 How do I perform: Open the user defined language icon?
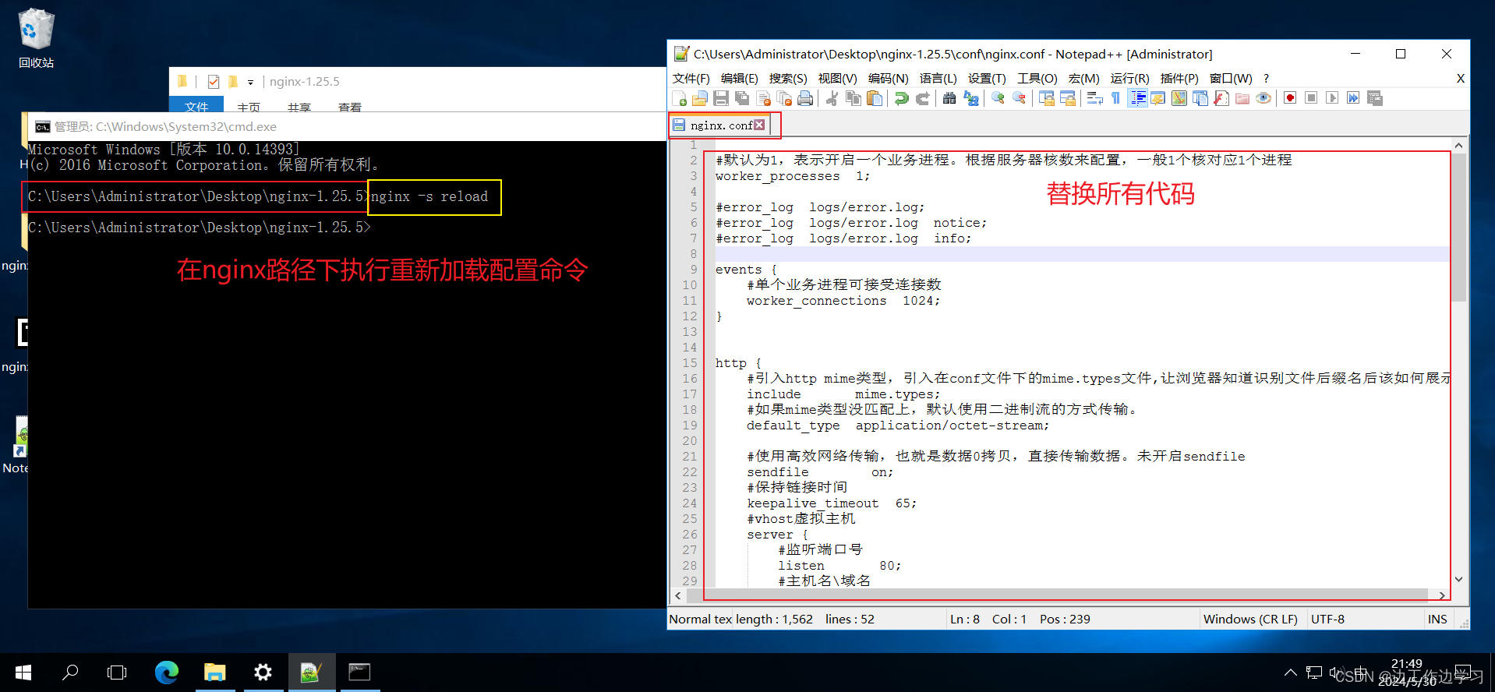[x=1158, y=98]
